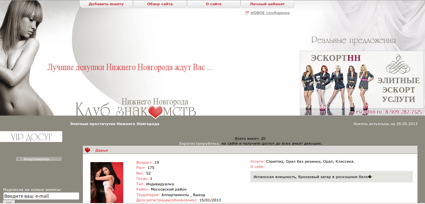Screen dimensions: 425x204
Task: Focus the Введите ваш e-mail input field
Action: [41, 196]
